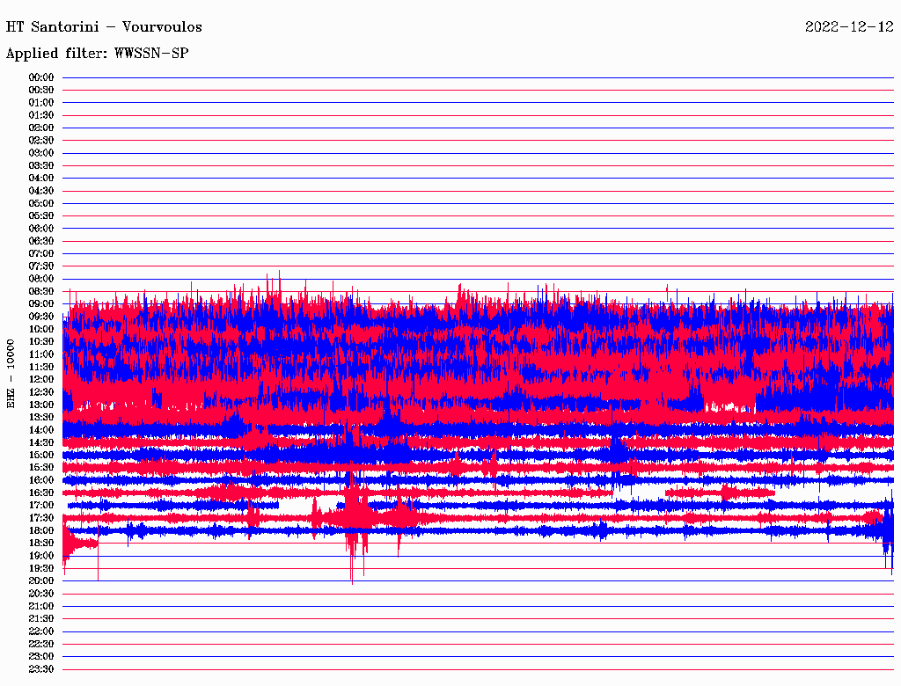This screenshot has width=901, height=686.
Task: Pick the 11:00 time label
Action: (41, 354)
